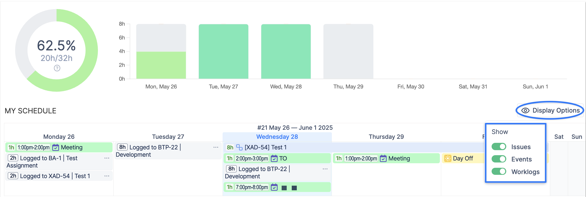Click the calendar icon beside the TO event
The height and width of the screenshot is (197, 586).
point(274,158)
